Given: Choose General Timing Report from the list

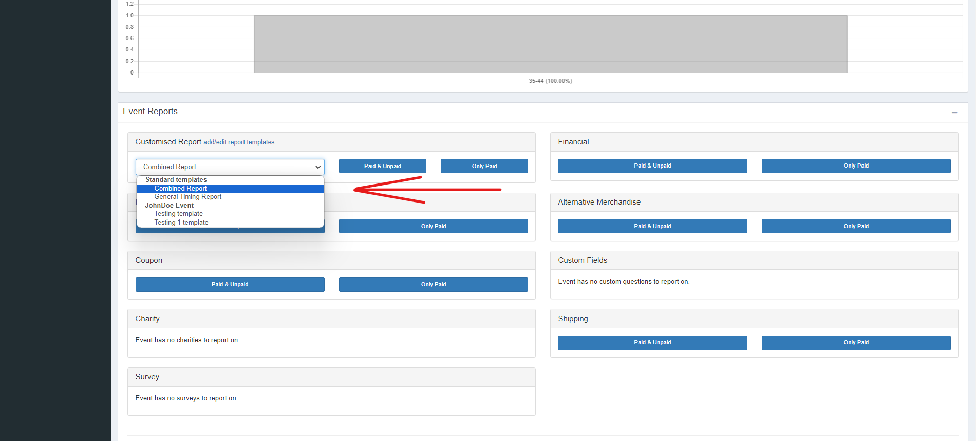Looking at the screenshot, I should tap(230, 197).
